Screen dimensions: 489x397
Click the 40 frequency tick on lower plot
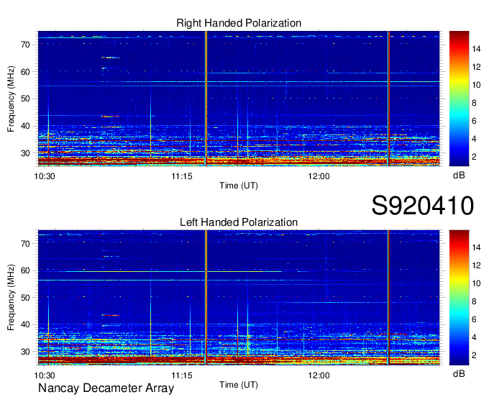click(26, 324)
